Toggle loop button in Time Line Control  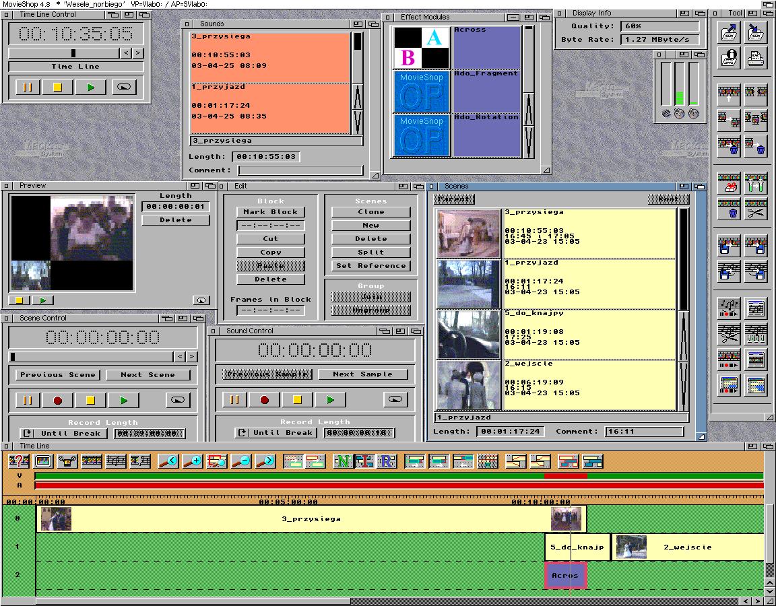click(x=124, y=87)
